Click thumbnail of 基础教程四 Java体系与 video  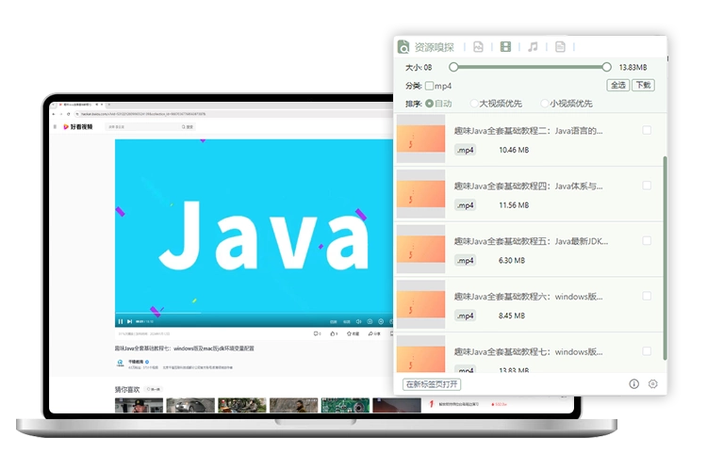(420, 194)
